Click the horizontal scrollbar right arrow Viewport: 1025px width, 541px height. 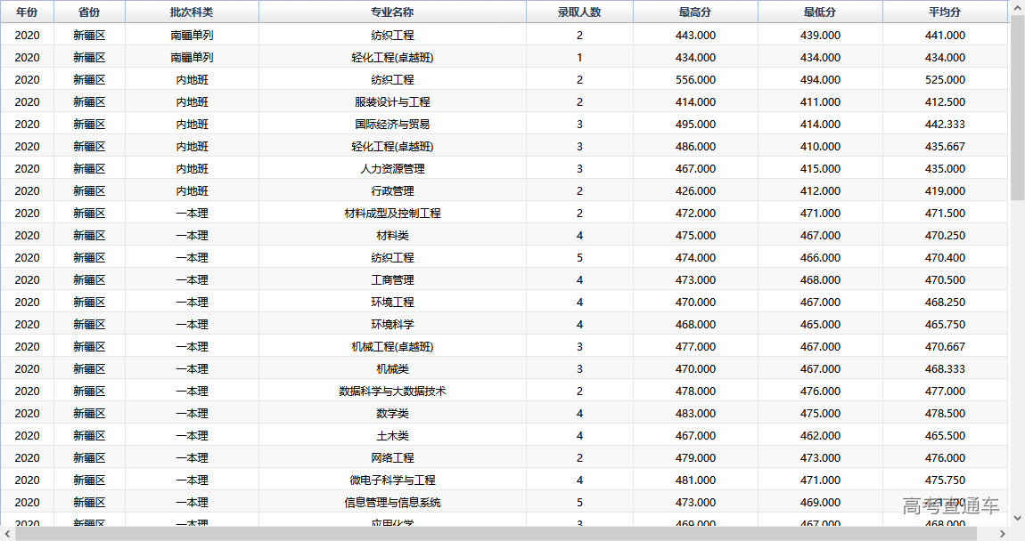1003,534
